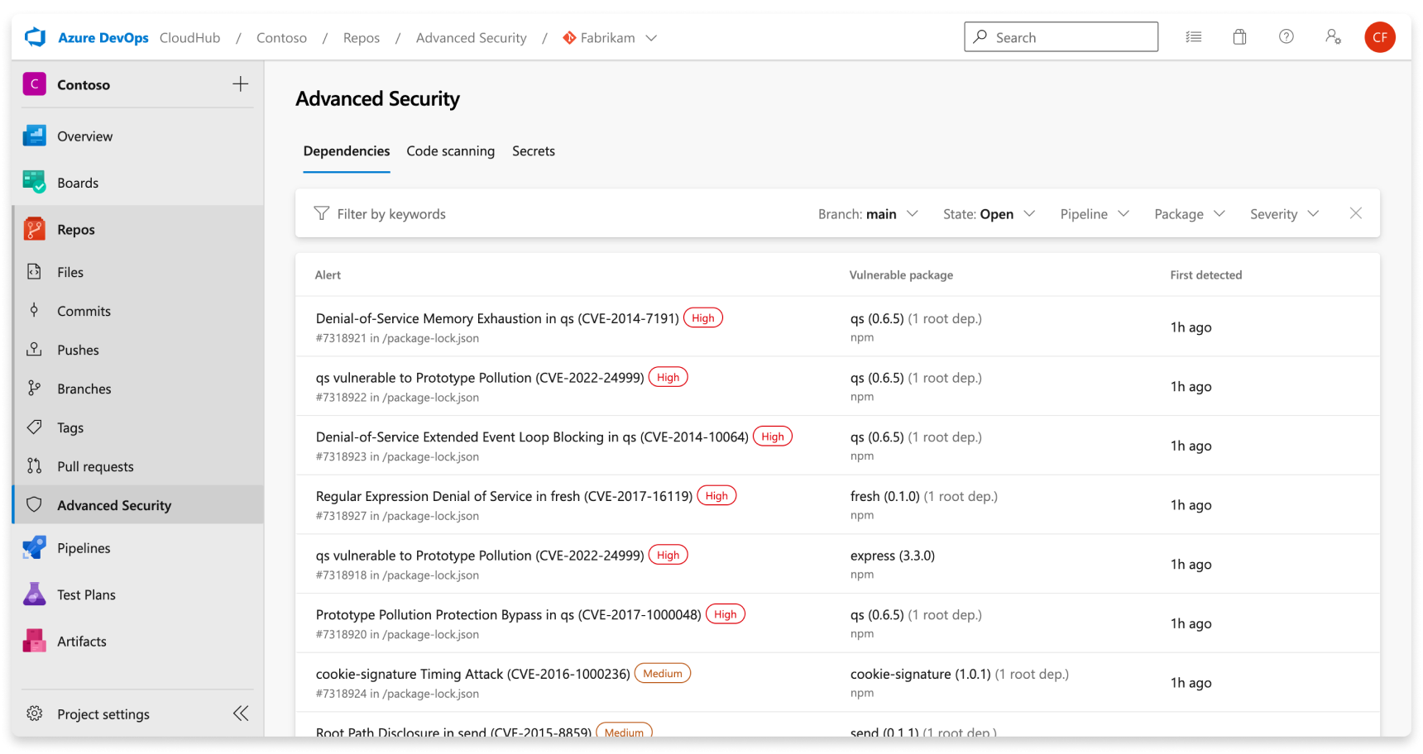Open Branches in the sidebar
The width and height of the screenshot is (1423, 754).
click(83, 388)
